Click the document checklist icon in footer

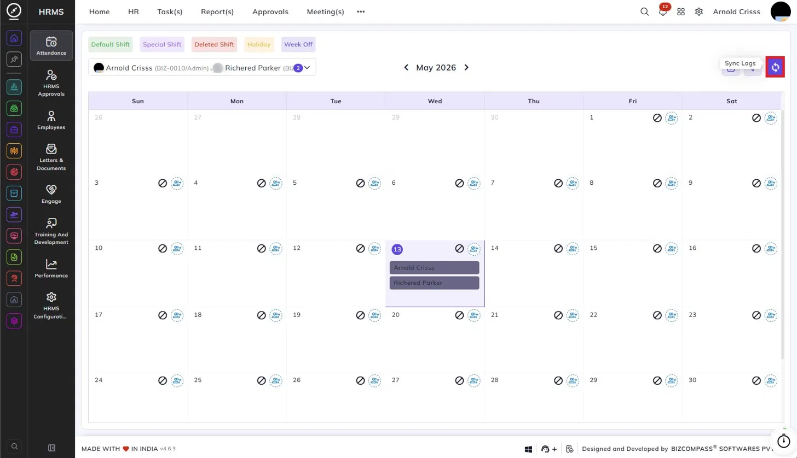point(570,449)
